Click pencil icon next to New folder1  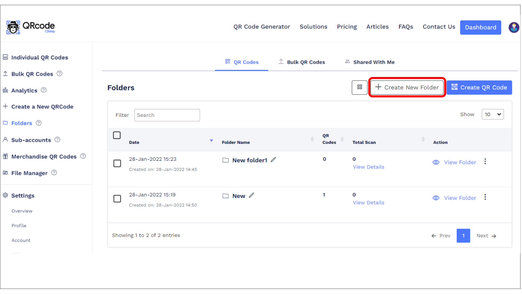pos(273,160)
